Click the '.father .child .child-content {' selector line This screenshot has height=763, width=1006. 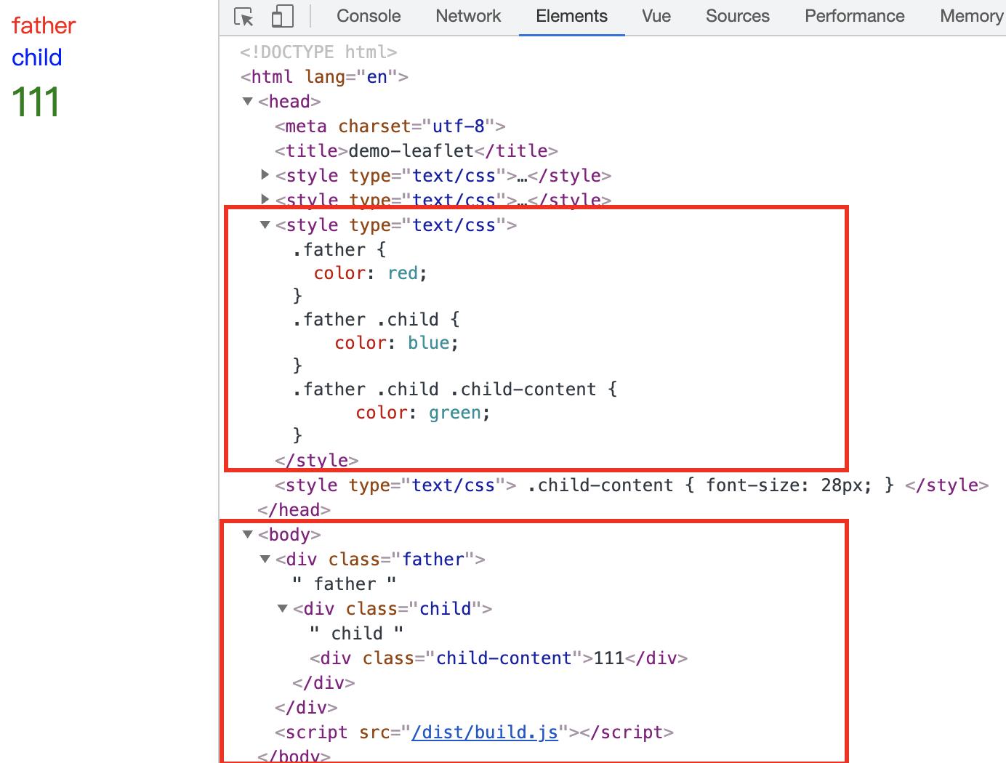[x=455, y=389]
